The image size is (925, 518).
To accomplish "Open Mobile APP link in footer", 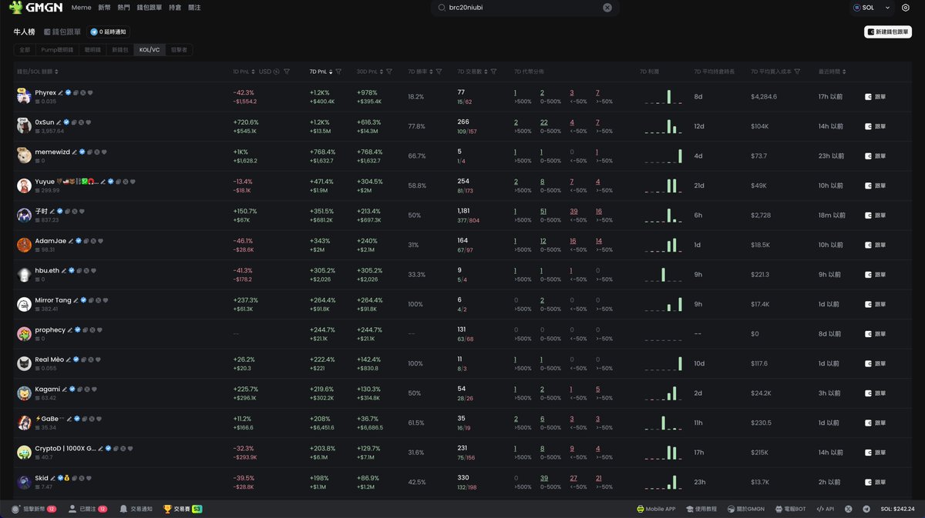I will coord(656,509).
